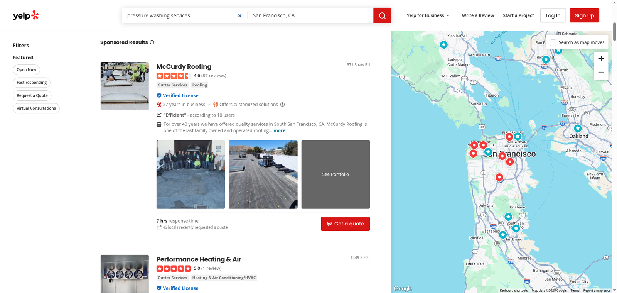Click the Log In button
The image size is (617, 293).
tap(553, 15)
